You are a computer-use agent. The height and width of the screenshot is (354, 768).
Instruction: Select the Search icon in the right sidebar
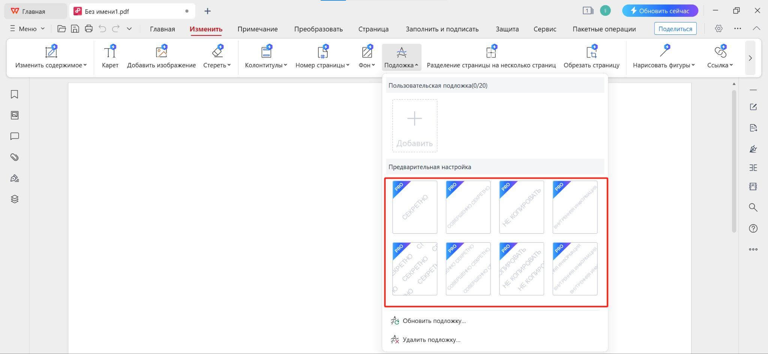pos(753,208)
